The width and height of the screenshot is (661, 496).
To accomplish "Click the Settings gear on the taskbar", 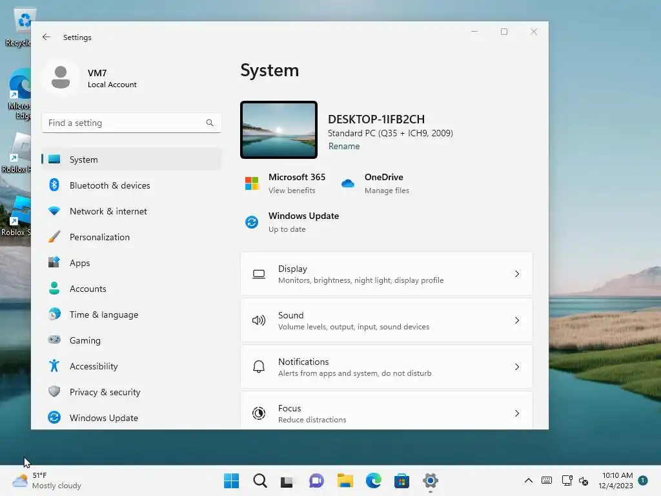I will 431,480.
